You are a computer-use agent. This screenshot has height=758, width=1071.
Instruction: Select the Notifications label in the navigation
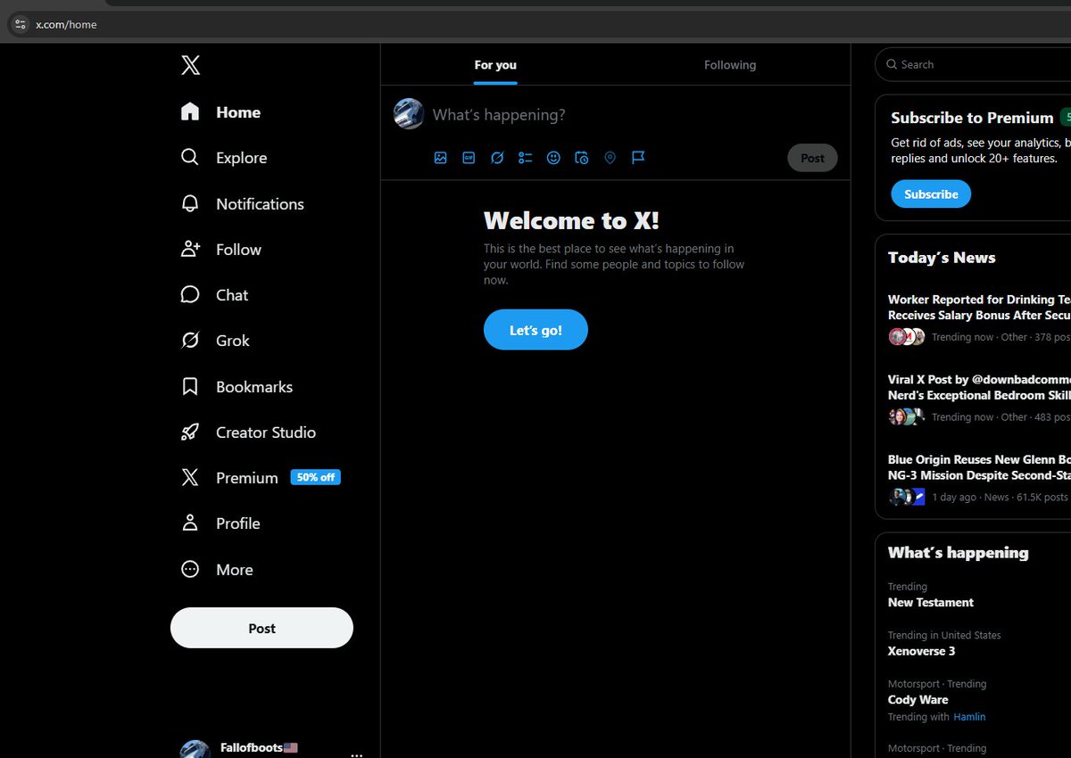pos(260,204)
